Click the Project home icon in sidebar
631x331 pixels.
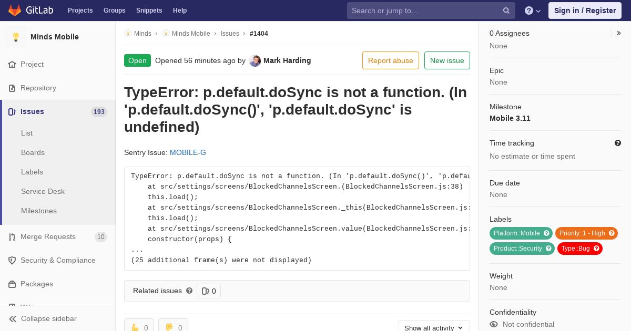[12, 65]
